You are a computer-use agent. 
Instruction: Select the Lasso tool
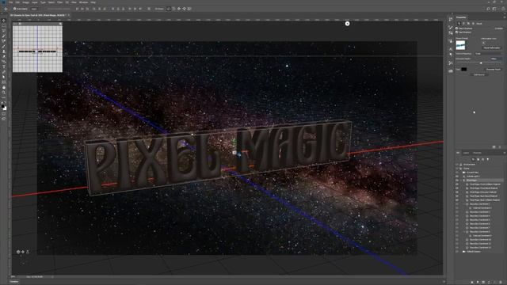[3, 31]
